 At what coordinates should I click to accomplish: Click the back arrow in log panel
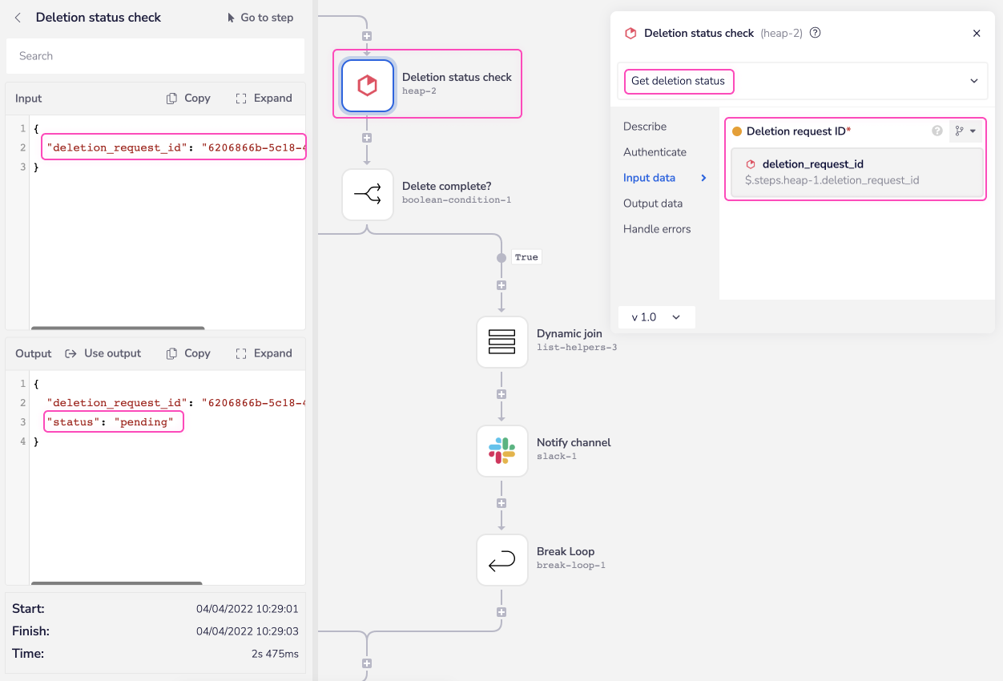pos(18,18)
